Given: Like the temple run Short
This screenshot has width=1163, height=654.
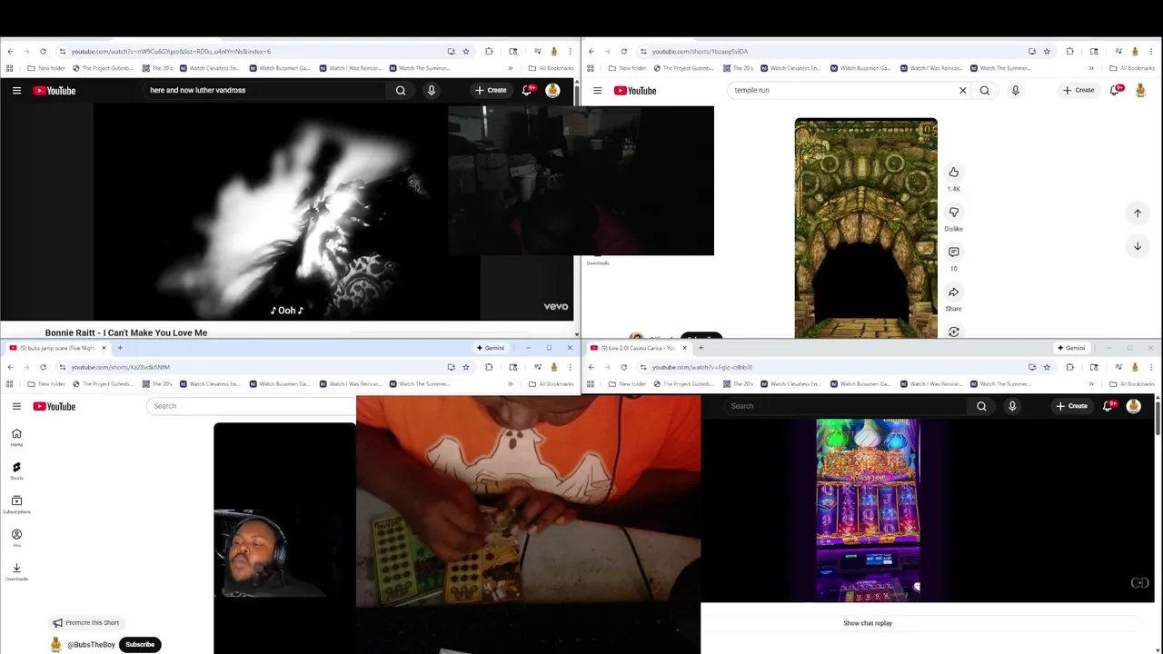Looking at the screenshot, I should pos(954,172).
